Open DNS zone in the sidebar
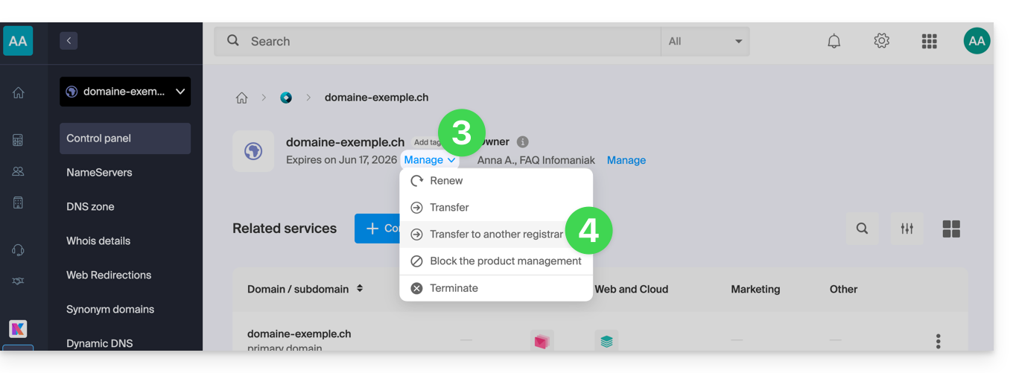The image size is (1016, 373). (90, 207)
